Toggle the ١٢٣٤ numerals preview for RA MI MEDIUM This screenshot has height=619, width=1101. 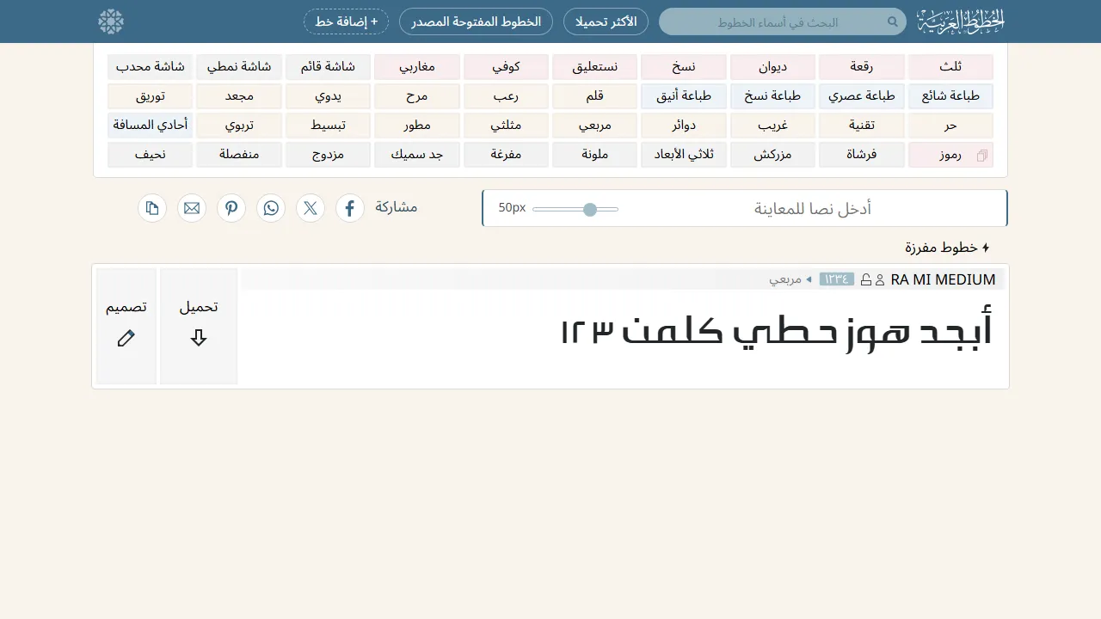pyautogui.click(x=836, y=279)
